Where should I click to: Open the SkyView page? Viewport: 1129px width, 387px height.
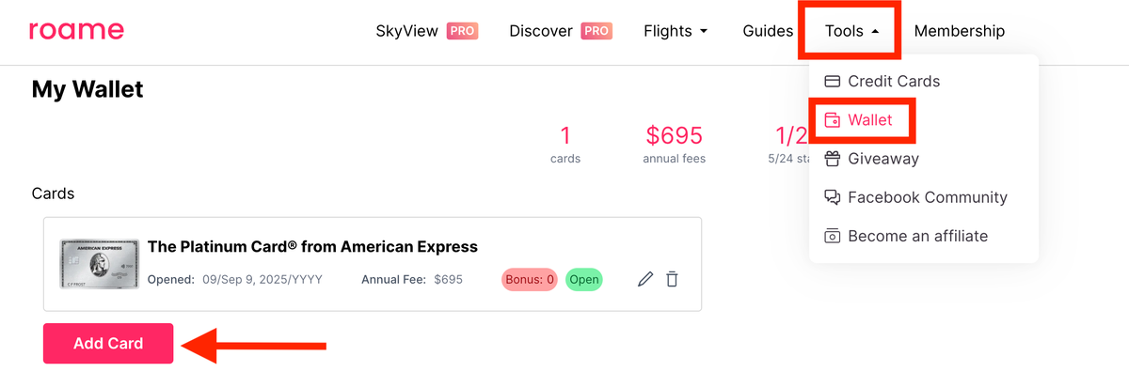407,31
